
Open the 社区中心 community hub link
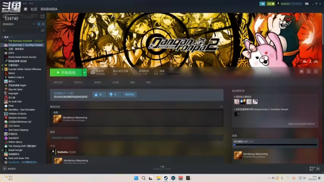point(78,83)
